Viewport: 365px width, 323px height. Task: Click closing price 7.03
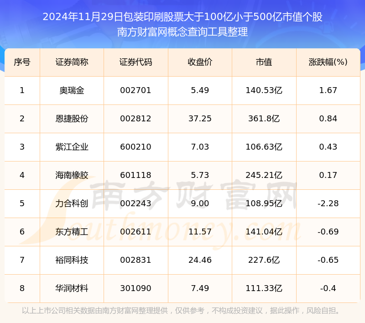(x=200, y=147)
